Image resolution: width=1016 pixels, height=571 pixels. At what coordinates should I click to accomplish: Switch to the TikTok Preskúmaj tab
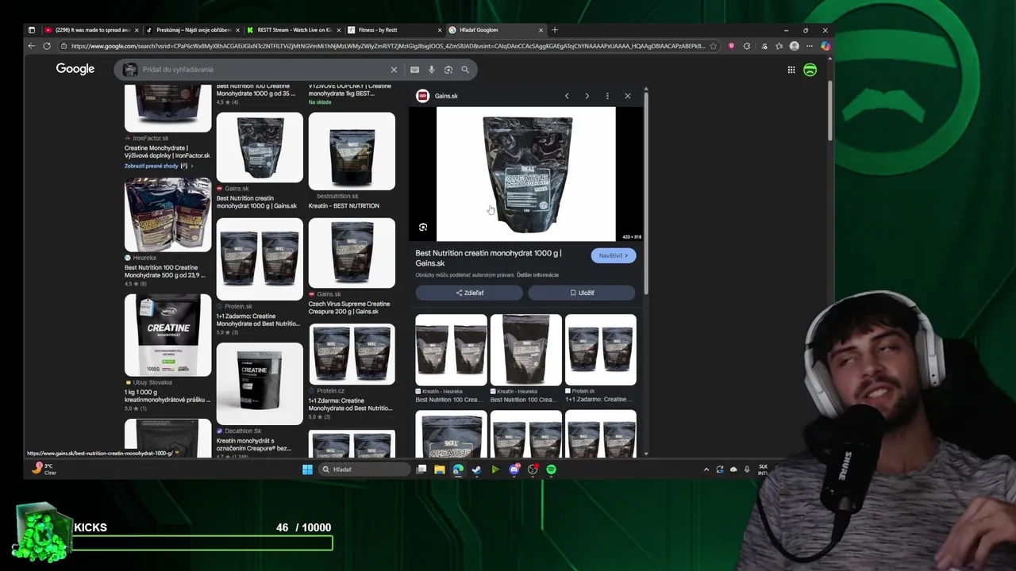click(193, 30)
